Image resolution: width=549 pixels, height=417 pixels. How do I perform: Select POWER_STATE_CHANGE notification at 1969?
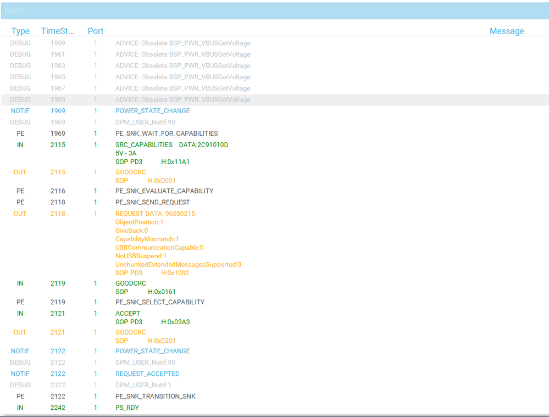pyautogui.click(x=153, y=110)
